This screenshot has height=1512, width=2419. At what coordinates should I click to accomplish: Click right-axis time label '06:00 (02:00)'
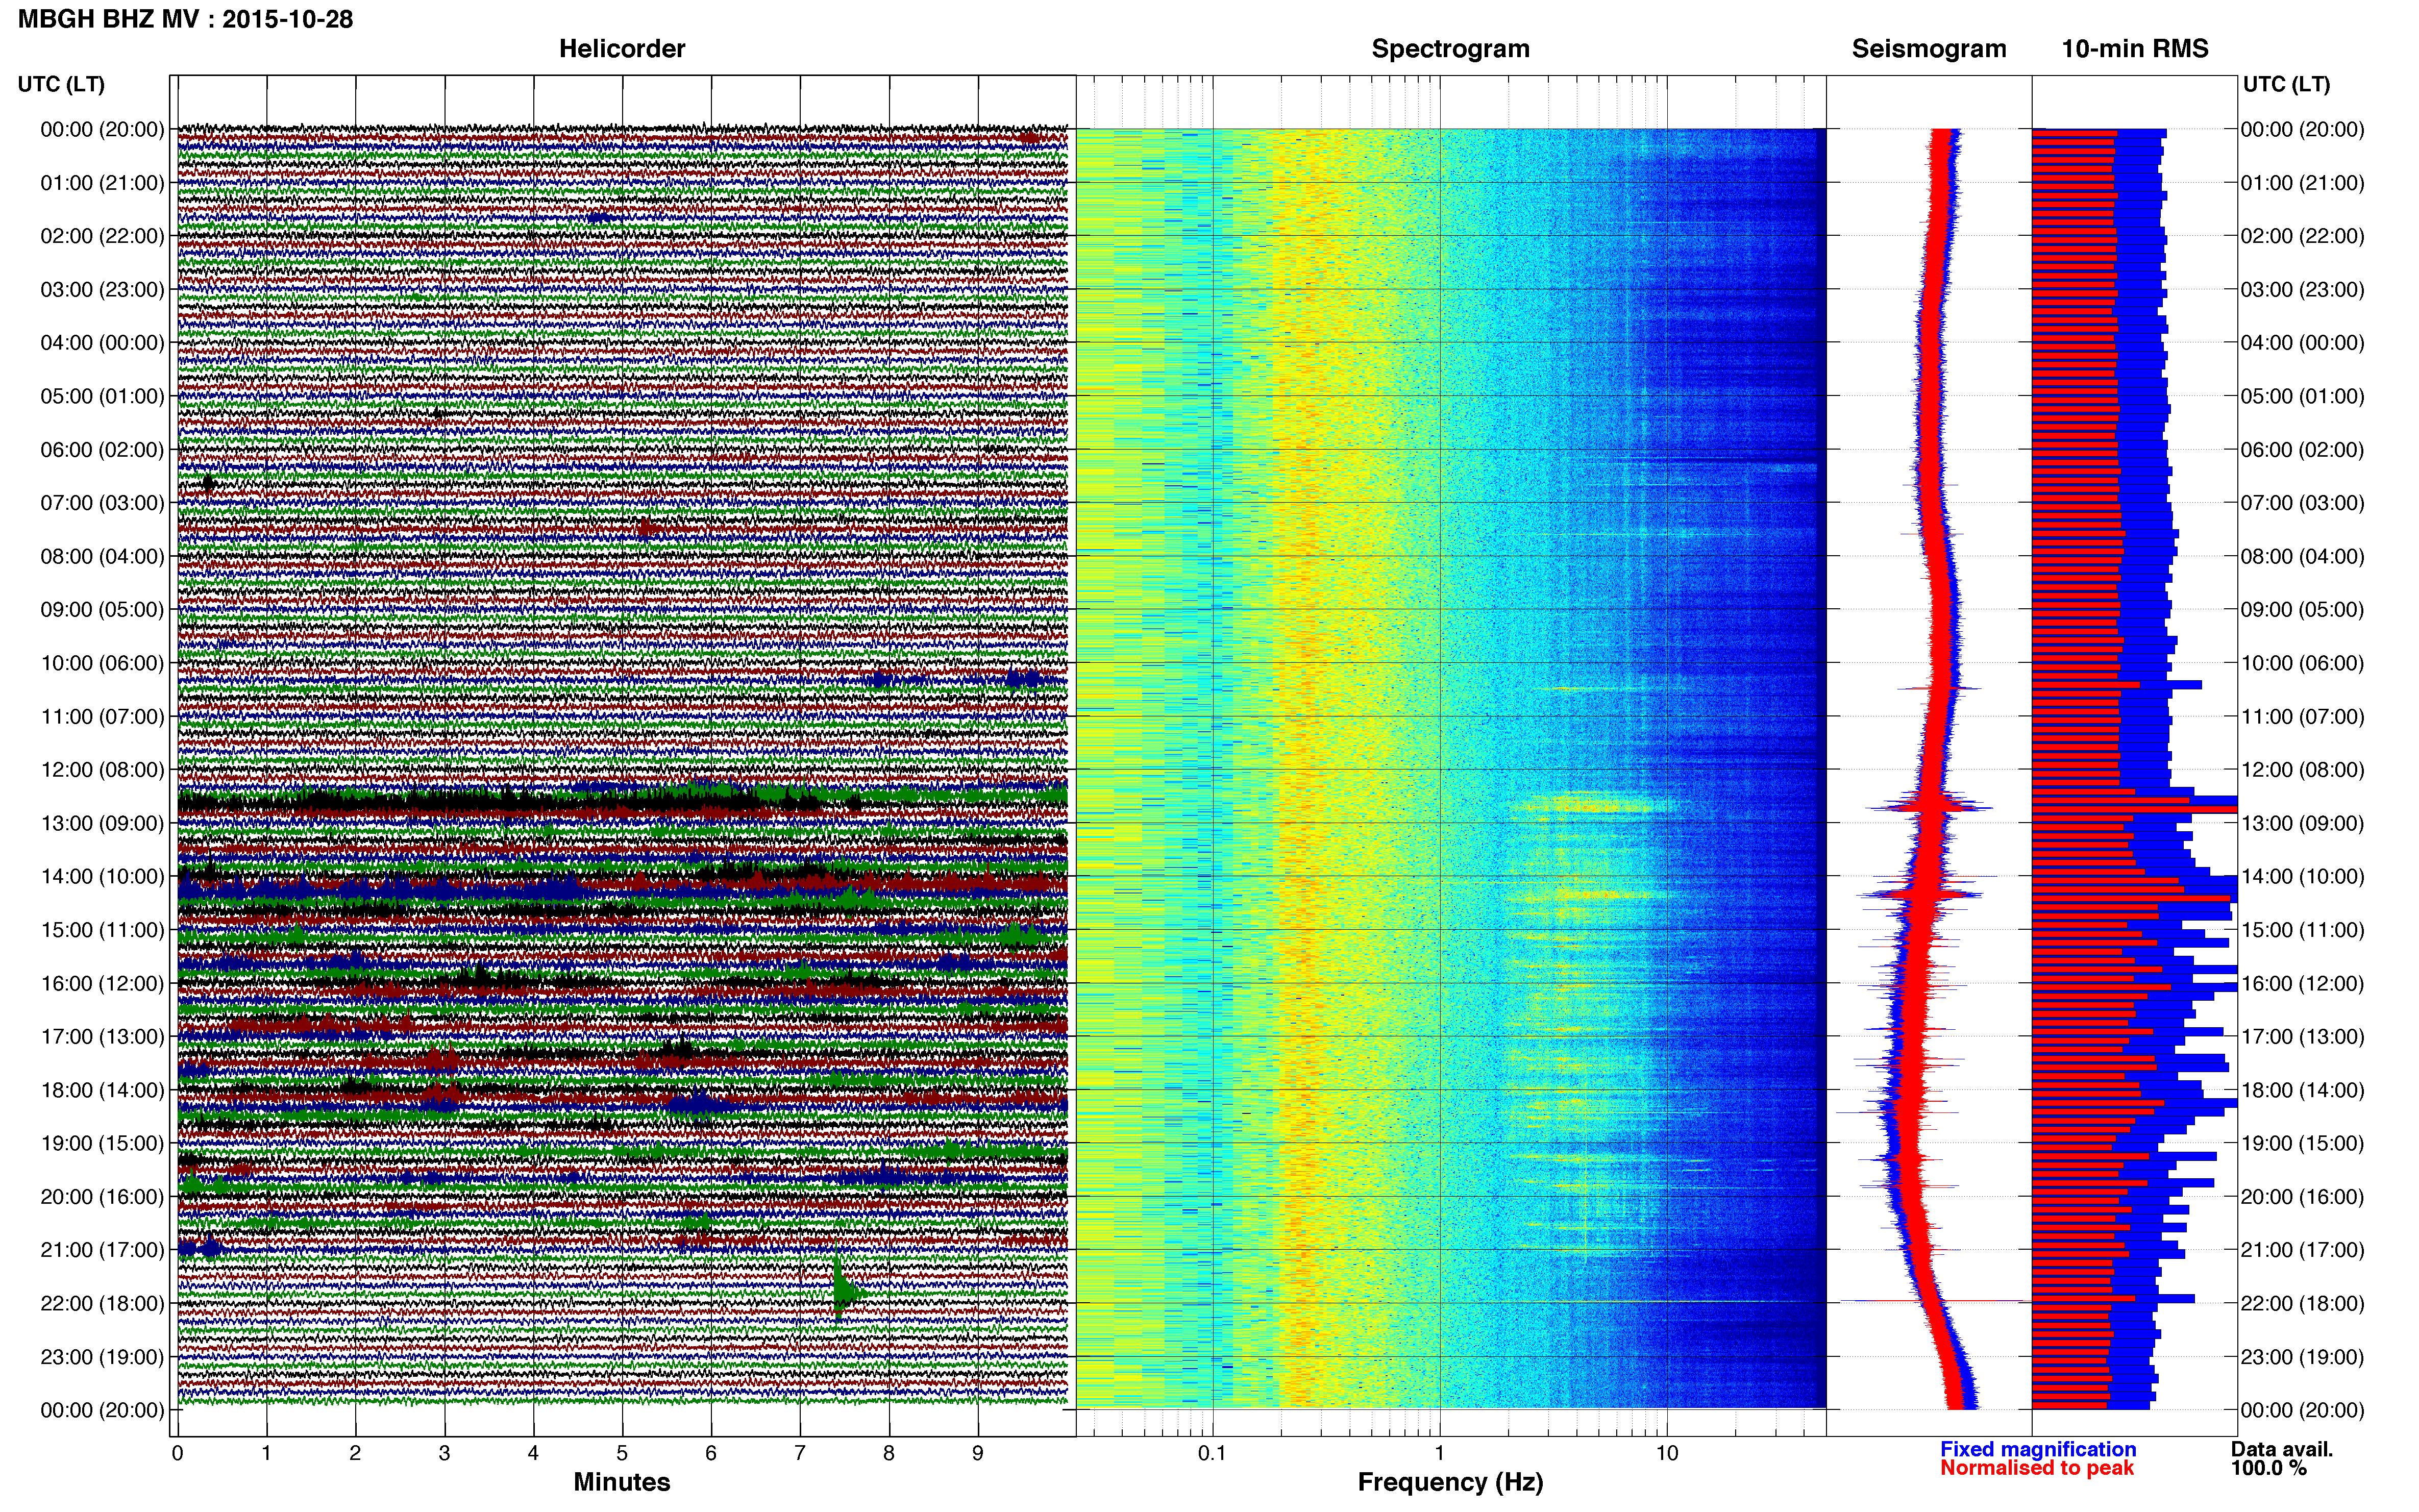click(2302, 450)
